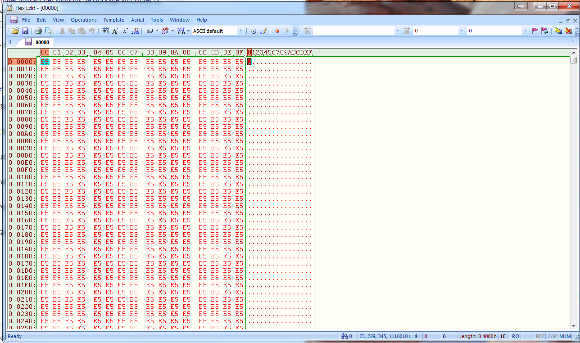Save the file with the floppy disk icon

tap(25, 31)
